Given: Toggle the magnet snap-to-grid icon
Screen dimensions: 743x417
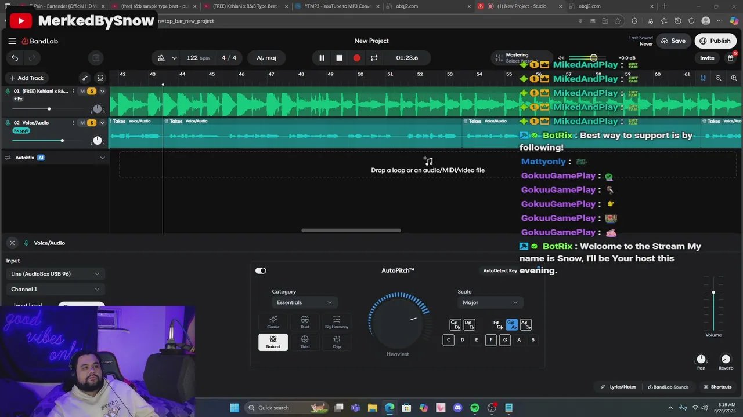Looking at the screenshot, I should (703, 78).
